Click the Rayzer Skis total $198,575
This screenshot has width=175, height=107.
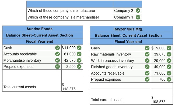162,100
